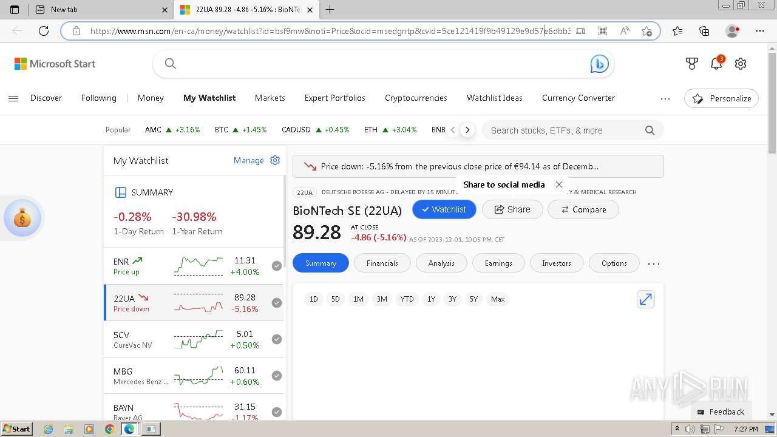Image resolution: width=777 pixels, height=437 pixels.
Task: Open Edge Settings and more menu
Action: [x=760, y=31]
